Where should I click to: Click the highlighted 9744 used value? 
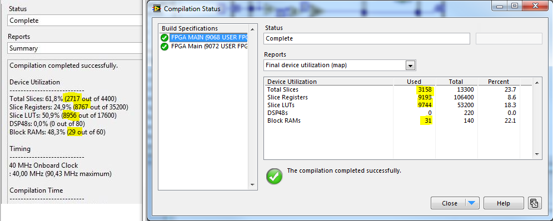[x=425, y=105]
